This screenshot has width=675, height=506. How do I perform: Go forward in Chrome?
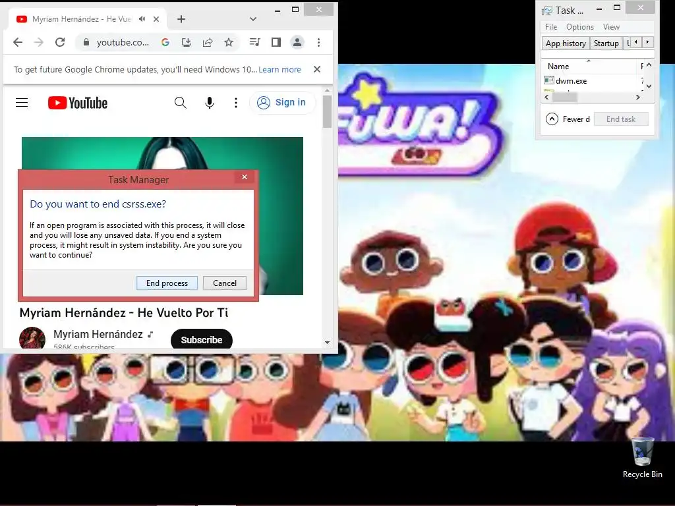pyautogui.click(x=39, y=42)
